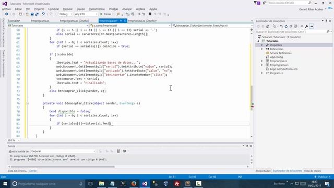Select App.config in Solution Explorer
Screen dimensions: 334x188
point(276,57)
